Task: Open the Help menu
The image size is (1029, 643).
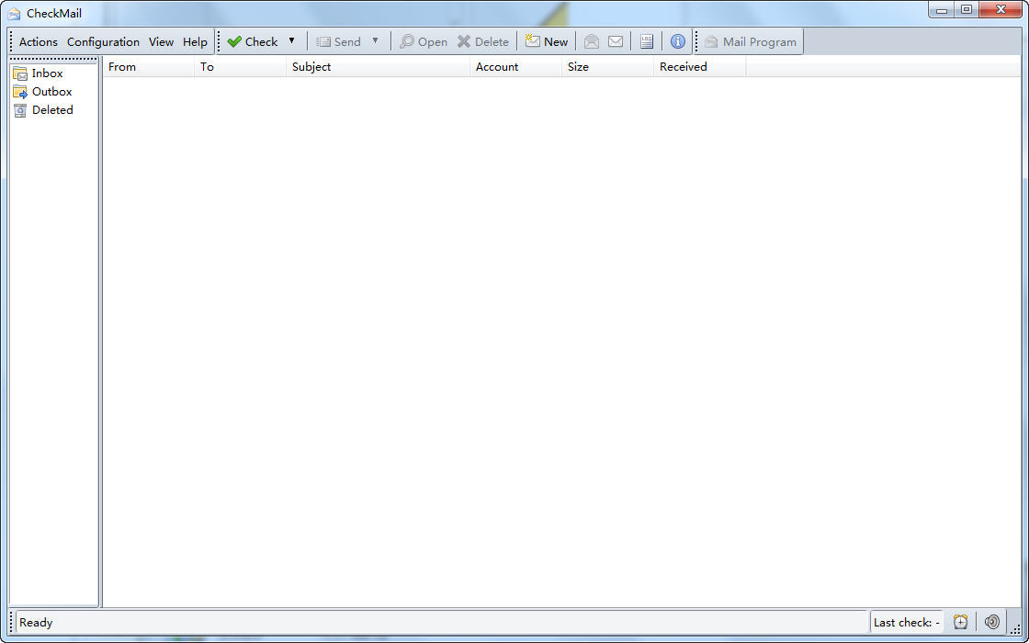Action: click(195, 42)
